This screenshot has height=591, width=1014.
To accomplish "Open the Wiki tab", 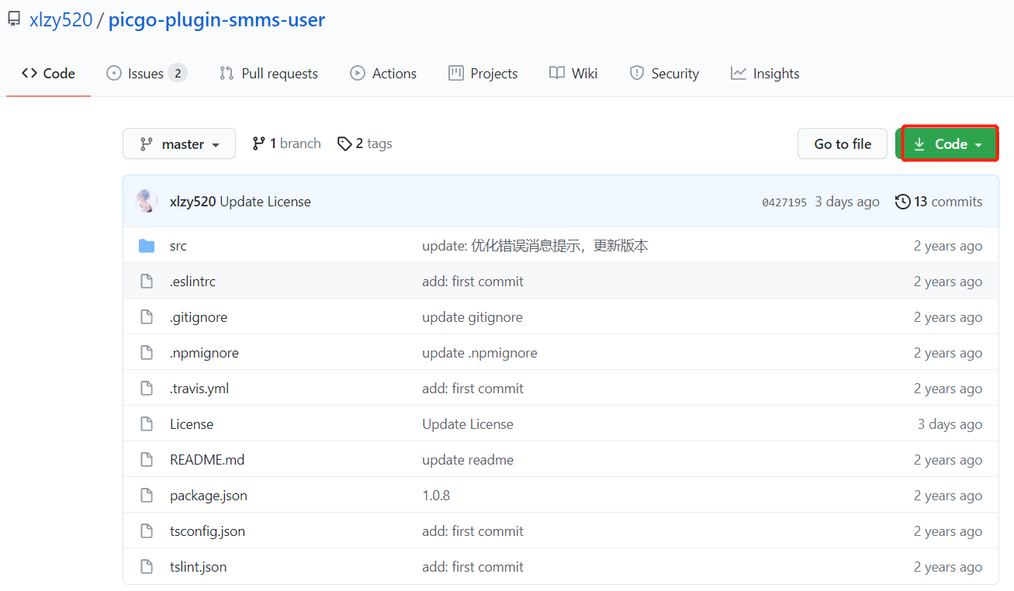I will pyautogui.click(x=573, y=74).
